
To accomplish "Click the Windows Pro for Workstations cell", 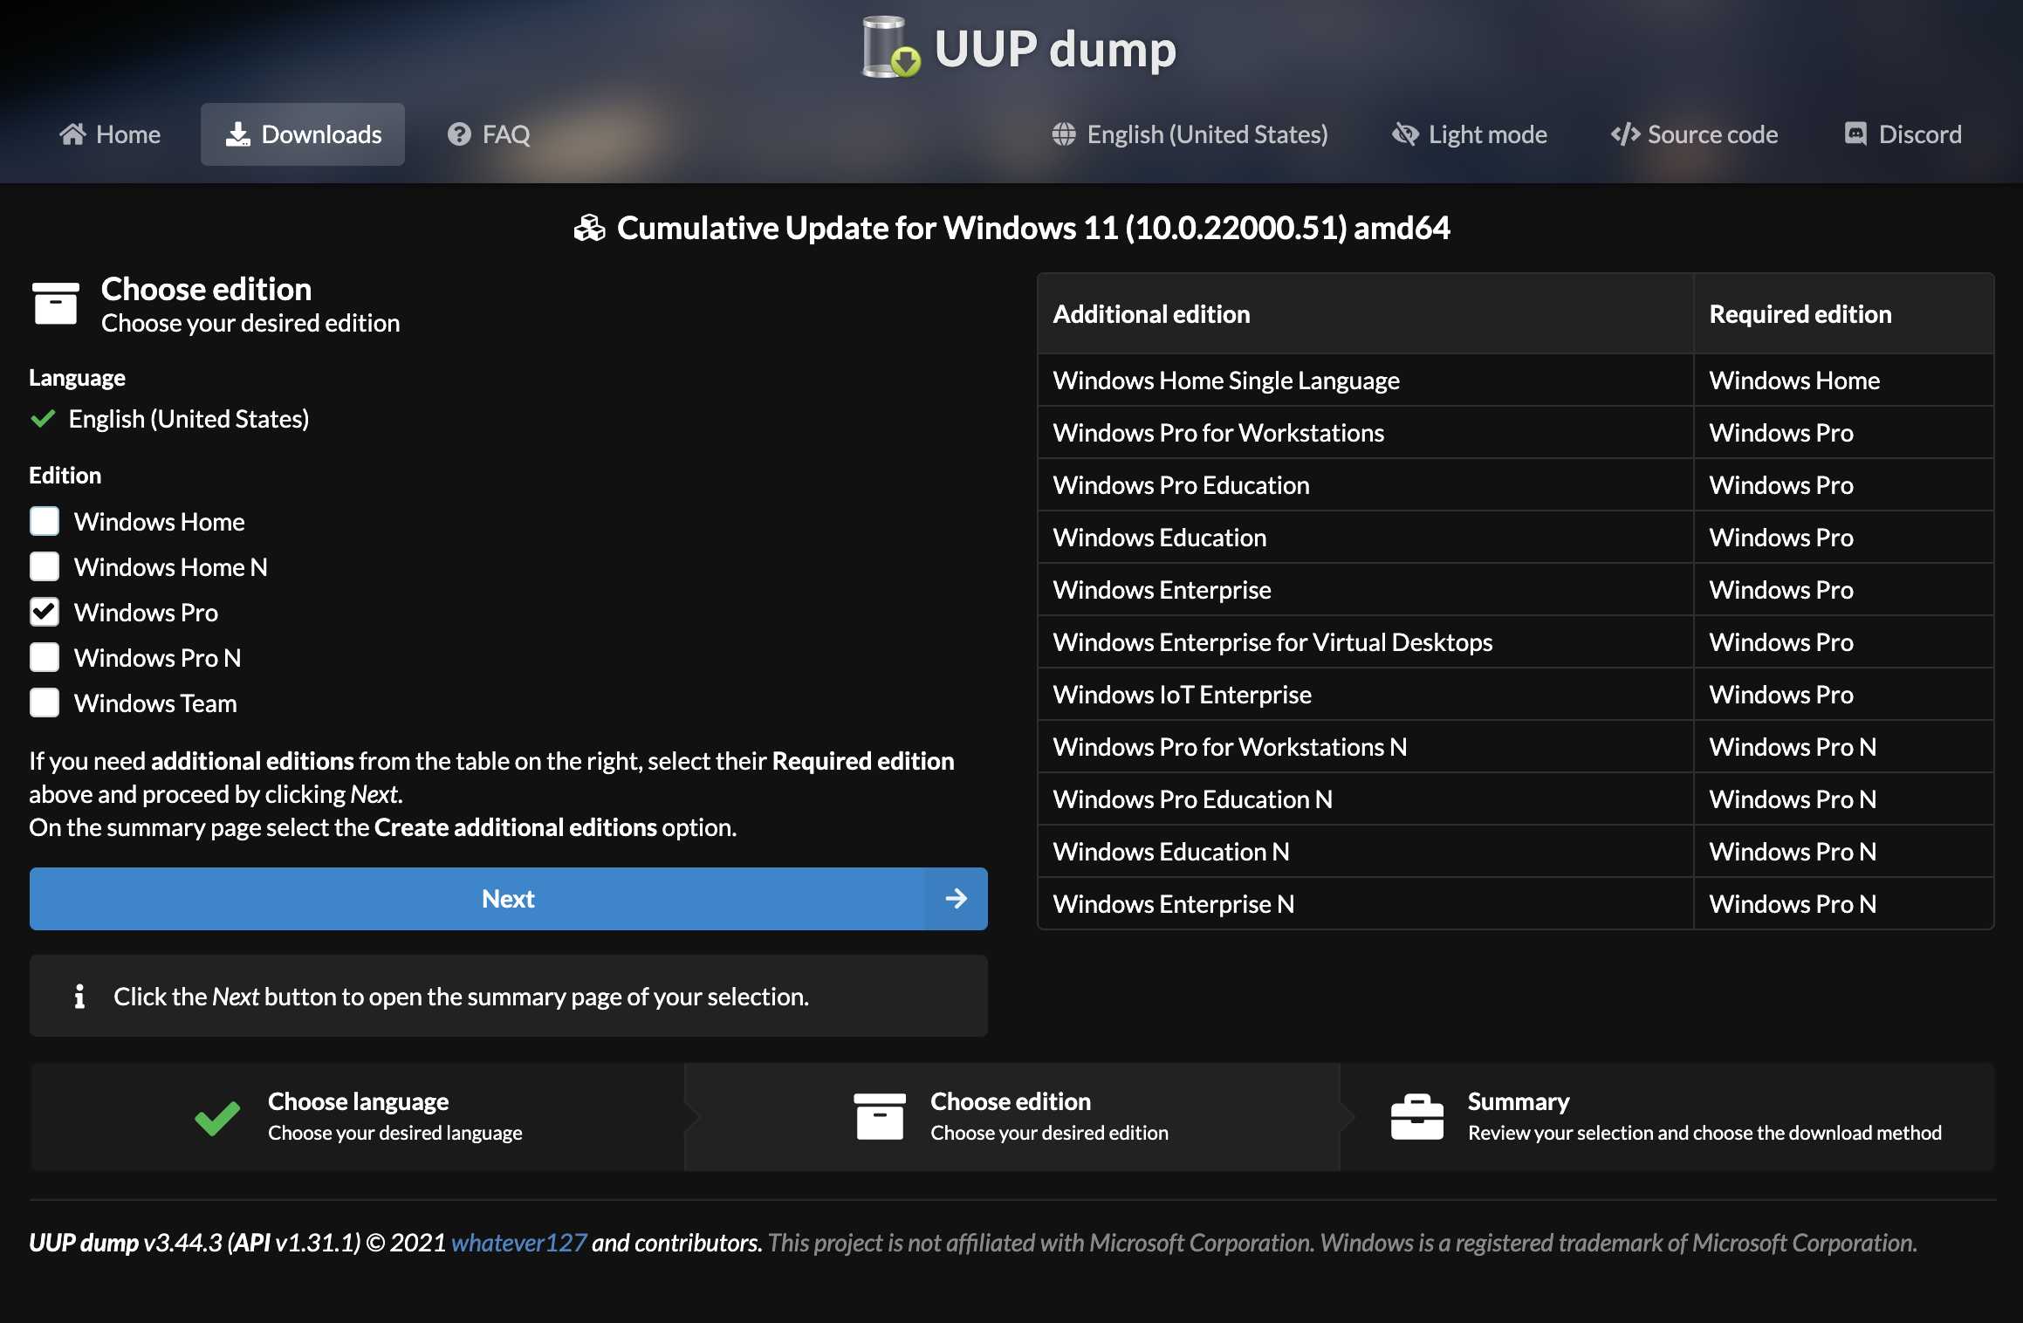I will (1366, 433).
